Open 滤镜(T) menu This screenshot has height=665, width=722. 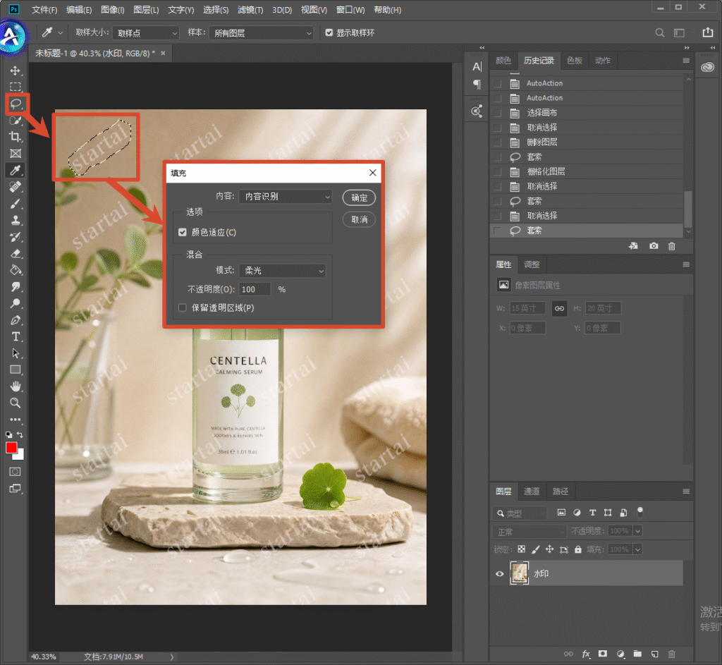pos(250,10)
